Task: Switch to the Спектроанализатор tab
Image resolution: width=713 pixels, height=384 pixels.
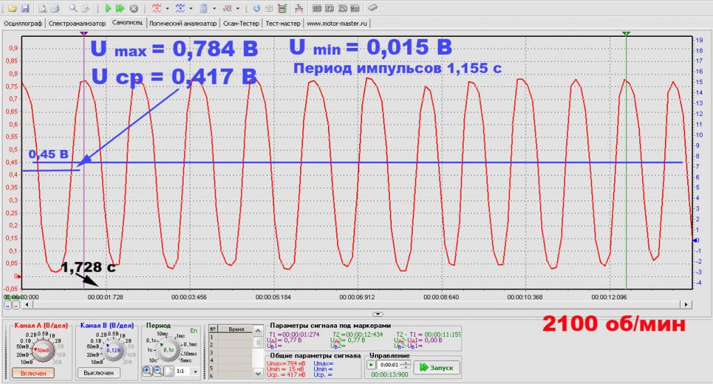Action: (x=77, y=23)
